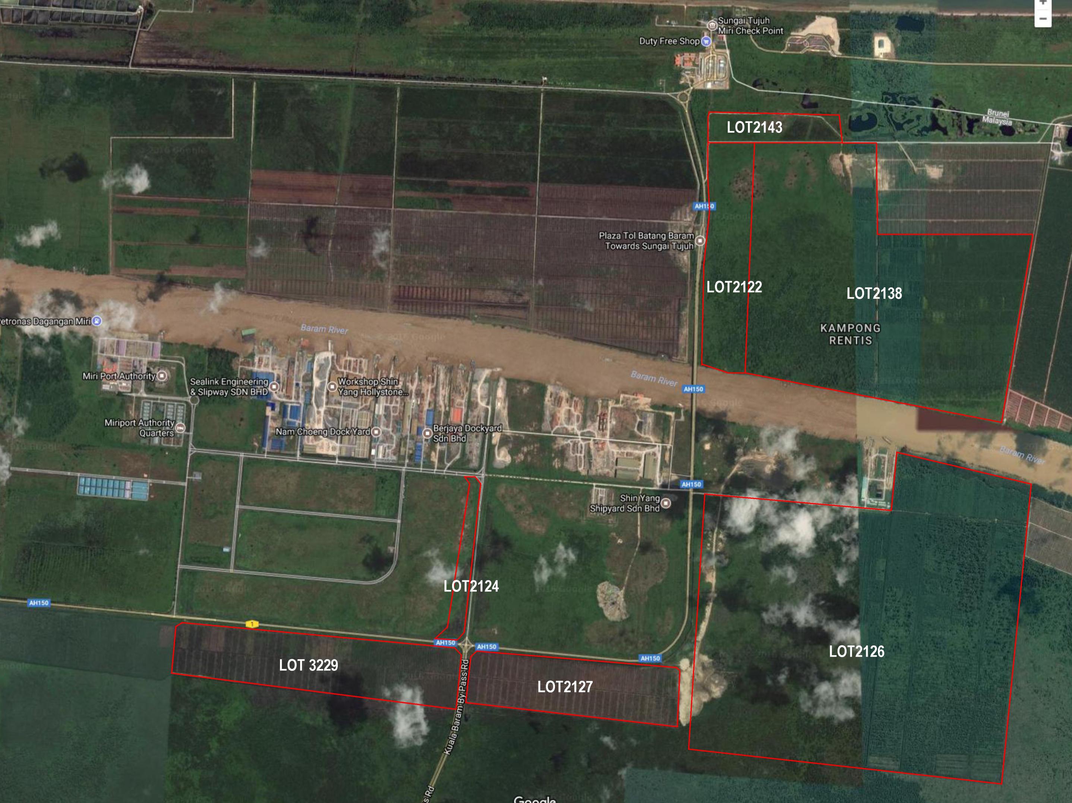The height and width of the screenshot is (803, 1072).
Task: Click the LOT2122 label
Action: coord(734,287)
